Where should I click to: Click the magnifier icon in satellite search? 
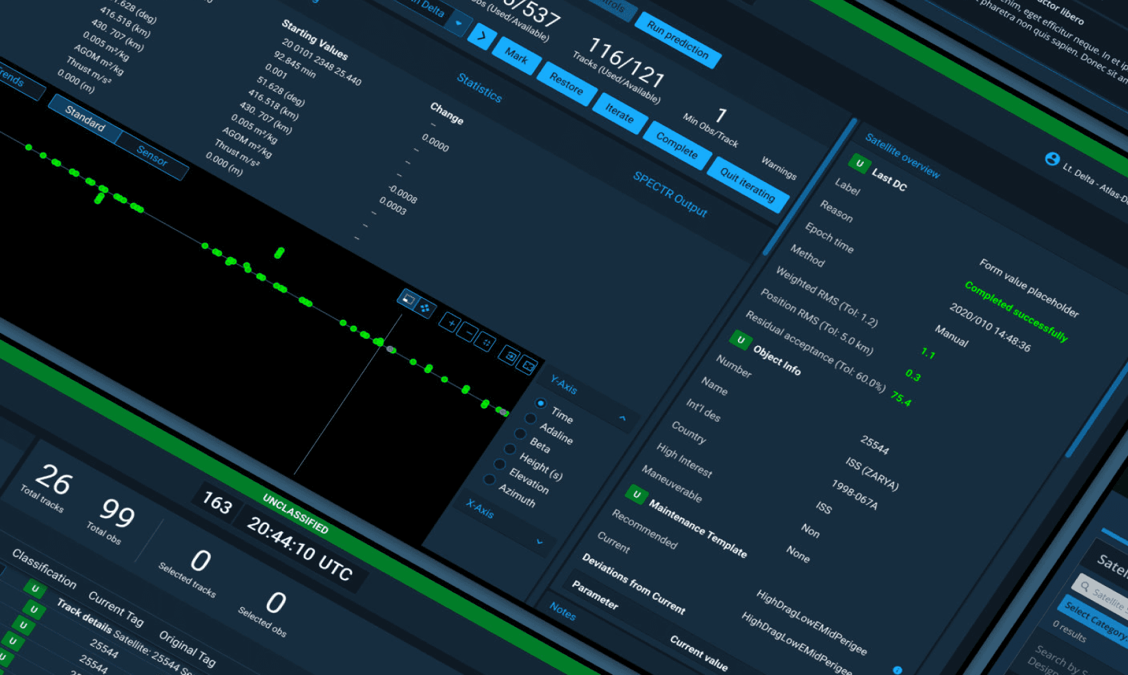coord(1085,586)
